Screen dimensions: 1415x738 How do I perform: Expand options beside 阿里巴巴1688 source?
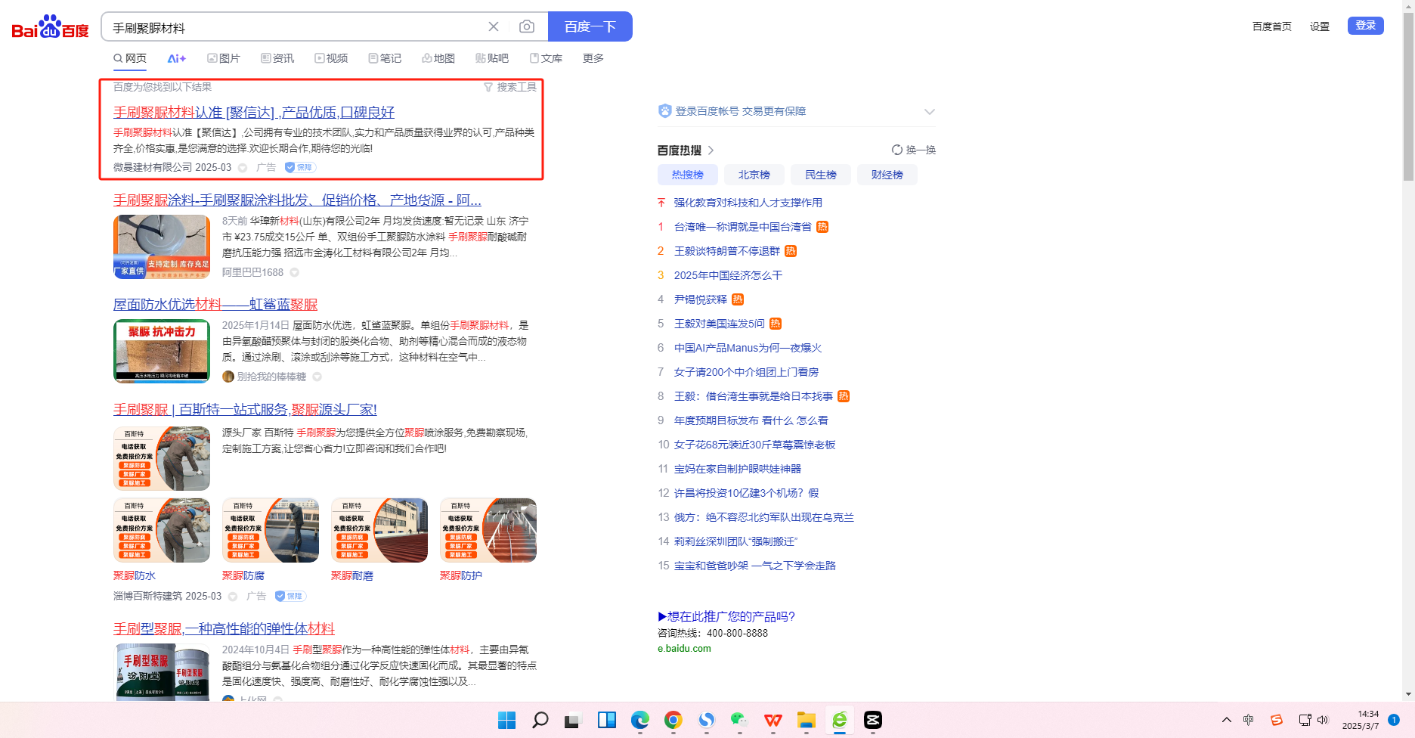tap(295, 272)
